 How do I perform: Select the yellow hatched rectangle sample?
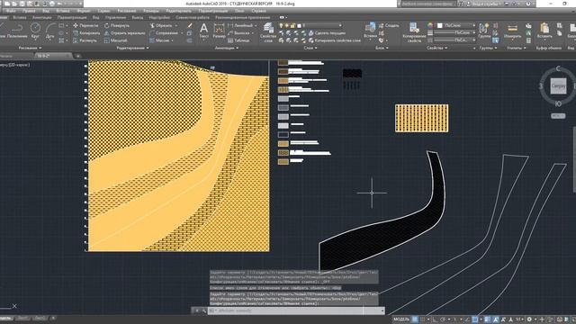click(422, 118)
